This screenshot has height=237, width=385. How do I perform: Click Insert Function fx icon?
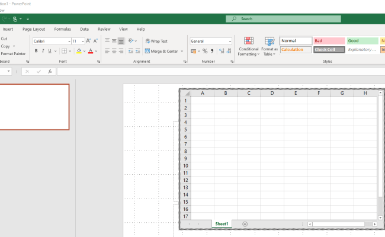tap(50, 72)
